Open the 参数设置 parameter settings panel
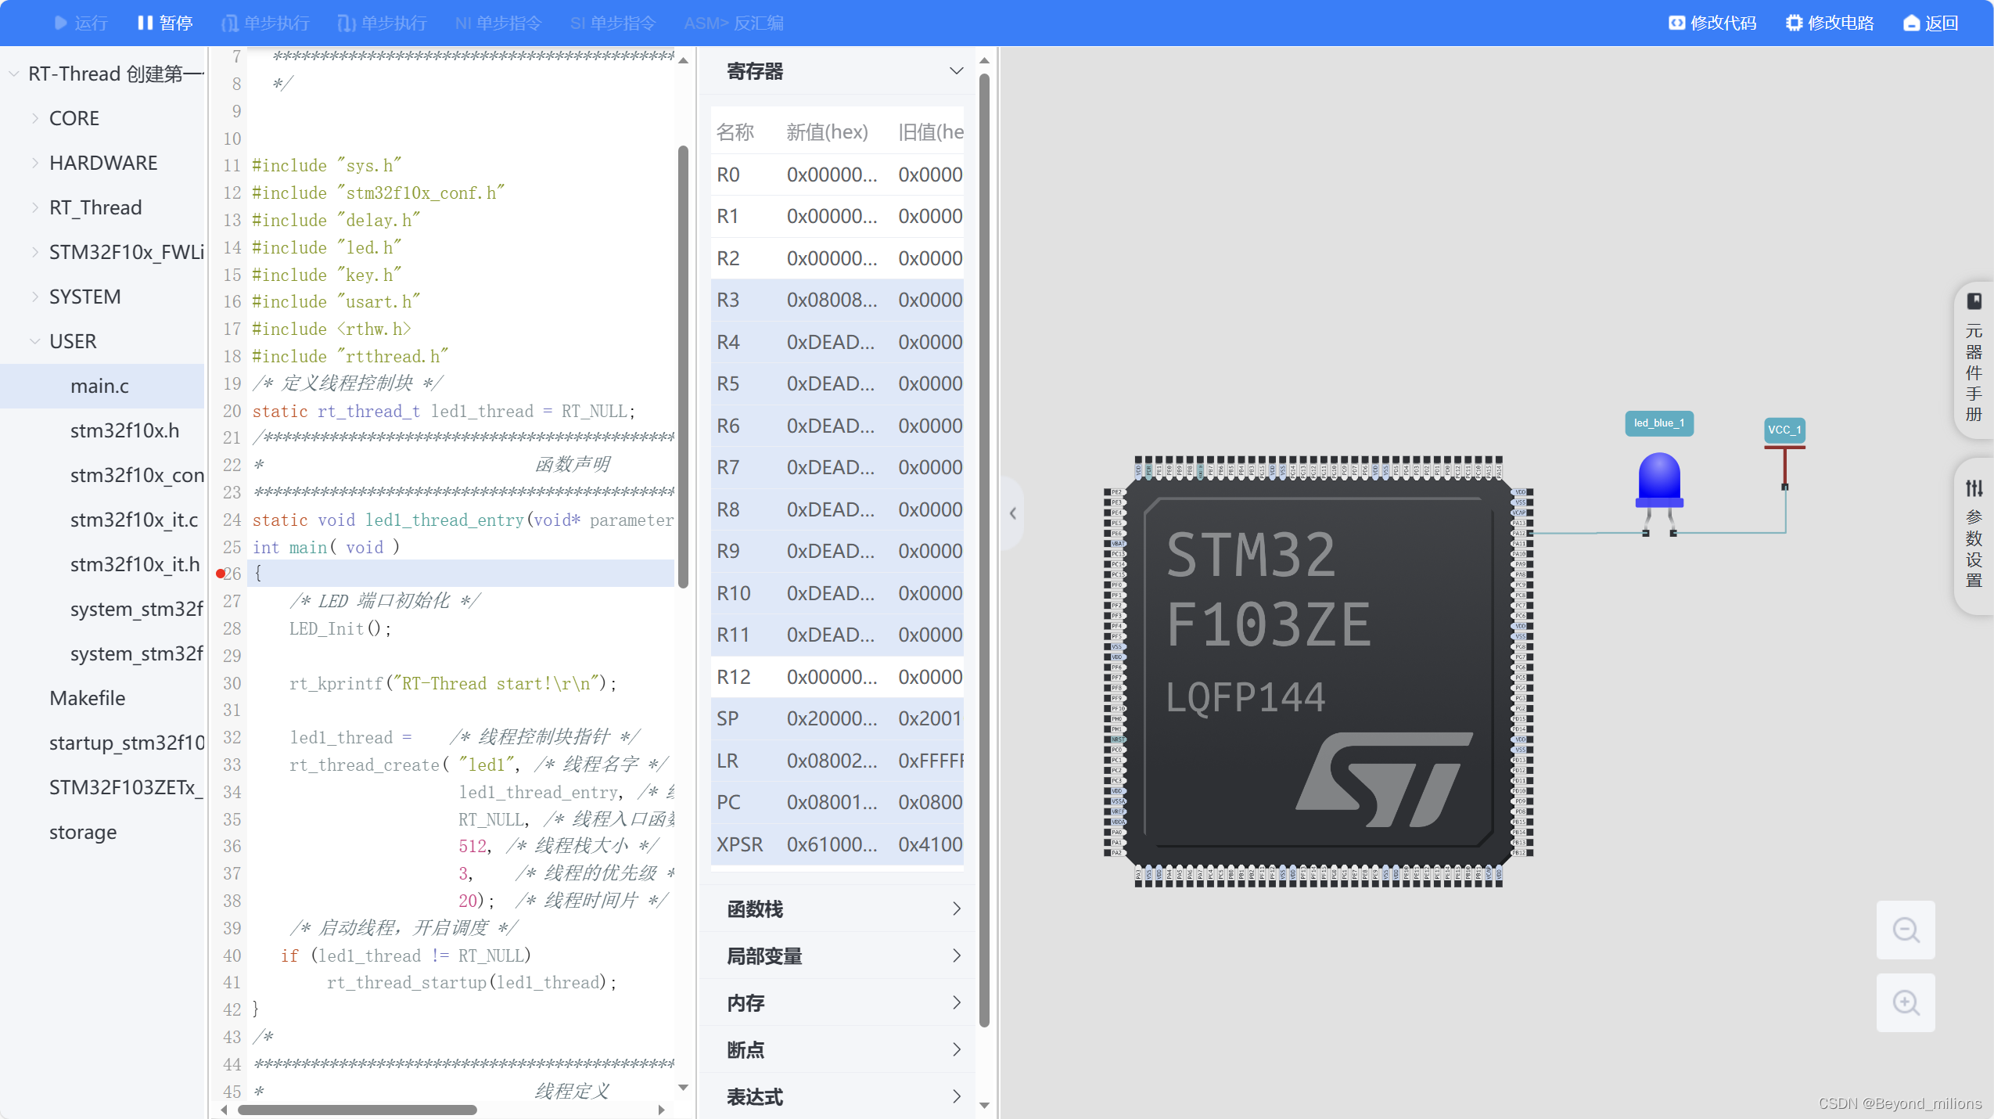Viewport: 1994px width, 1119px height. click(1974, 536)
